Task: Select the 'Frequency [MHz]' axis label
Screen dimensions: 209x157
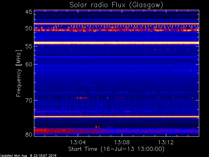Action: click(x=19, y=73)
